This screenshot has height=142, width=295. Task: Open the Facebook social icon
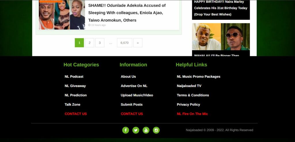tap(126, 130)
